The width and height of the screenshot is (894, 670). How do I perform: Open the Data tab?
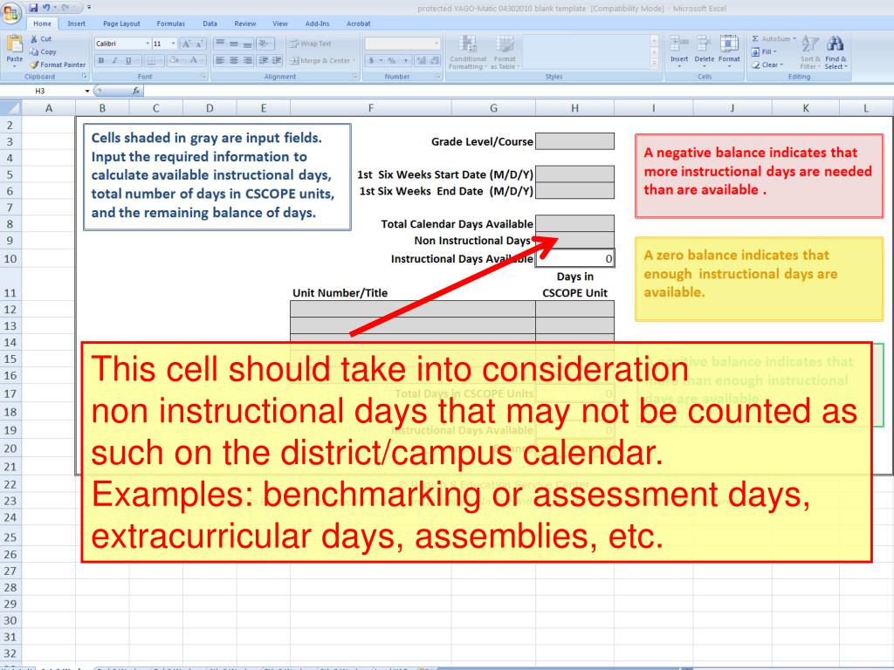(210, 24)
